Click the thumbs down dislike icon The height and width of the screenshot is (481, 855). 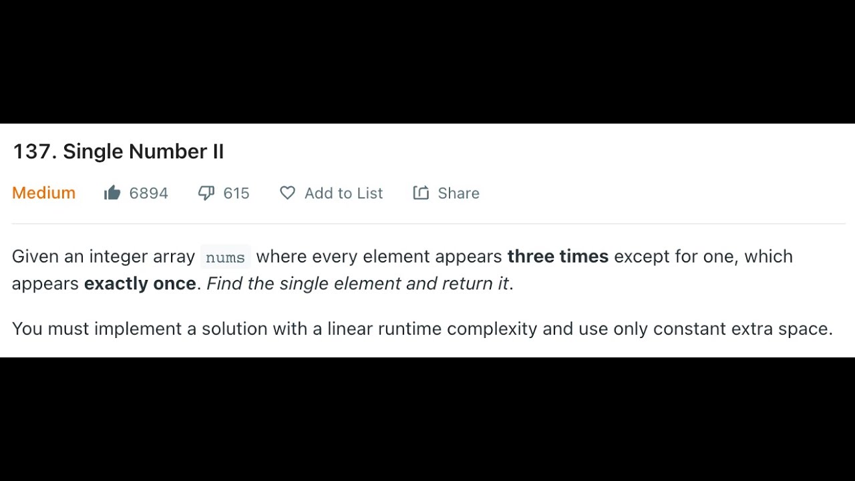tap(206, 193)
